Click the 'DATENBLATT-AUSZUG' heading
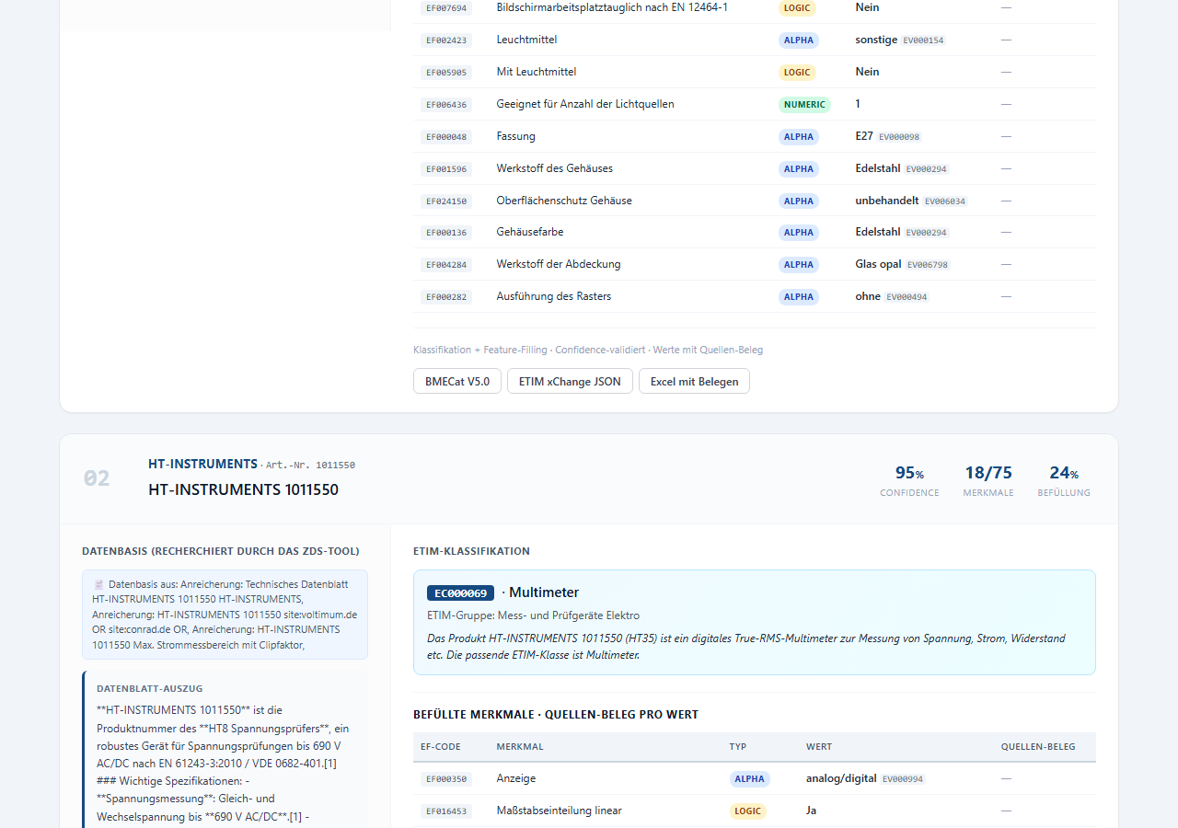1178x828 pixels. pos(150,688)
